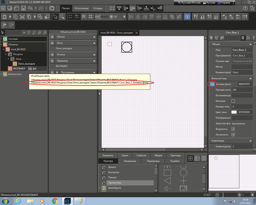Click the filter funnel icon in tree panel
Screen dimensions: 256x205
click(x=29, y=33)
